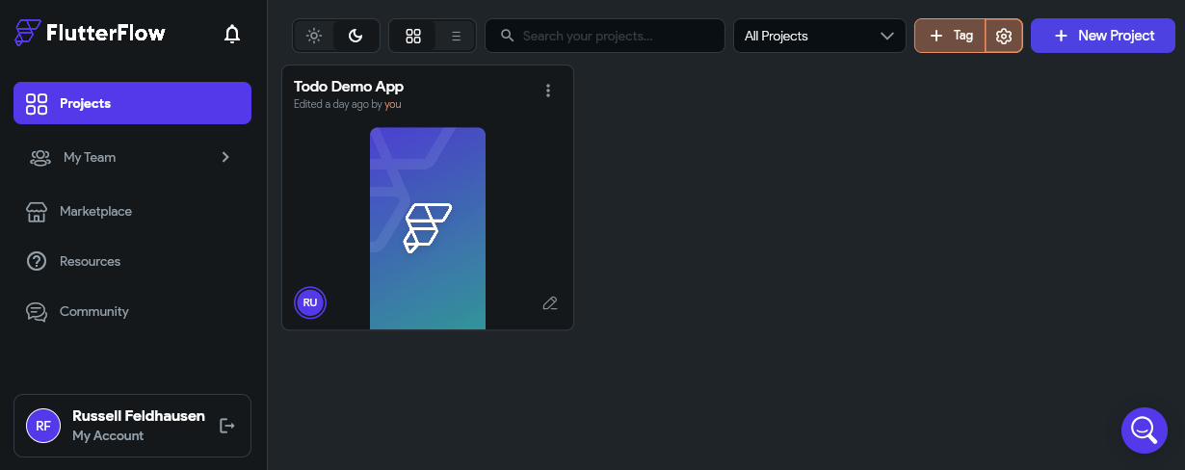Click the "you" editor link

(x=392, y=104)
